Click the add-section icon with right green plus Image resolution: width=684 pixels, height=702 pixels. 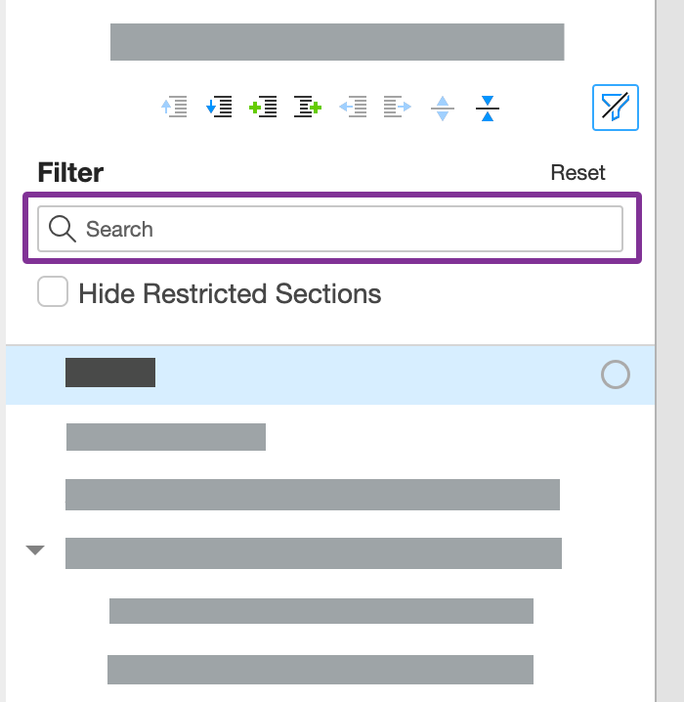click(x=309, y=107)
